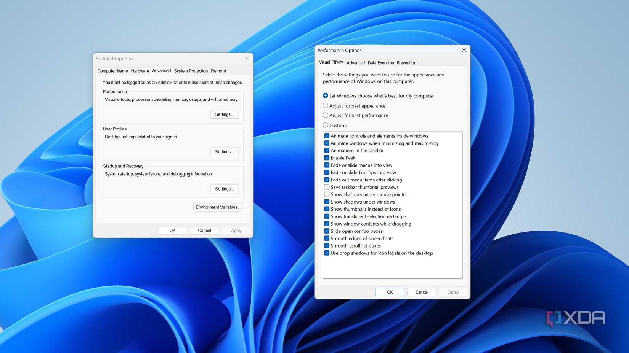Close the Performance Options dialog
629x353 pixels.
[464, 50]
